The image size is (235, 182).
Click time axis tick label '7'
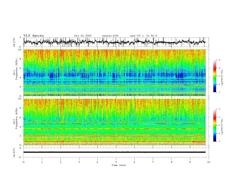pos(153,162)
